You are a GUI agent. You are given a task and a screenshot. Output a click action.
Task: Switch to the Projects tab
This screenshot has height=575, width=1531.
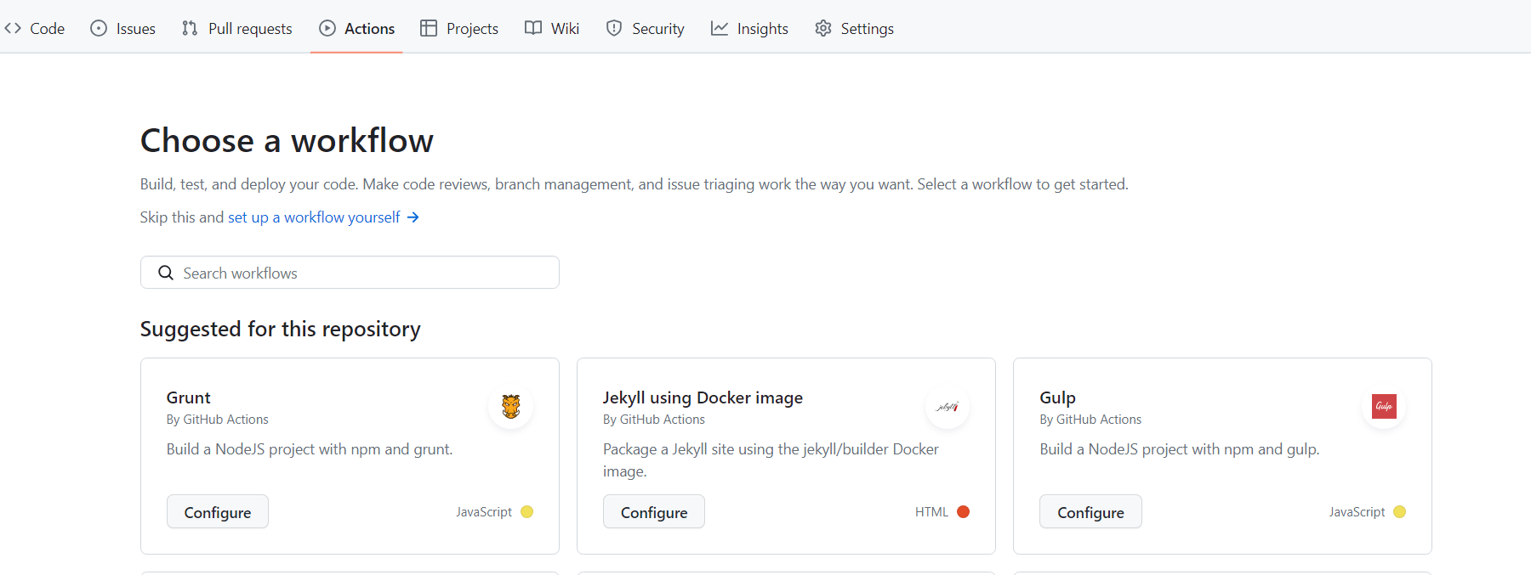pos(459,28)
